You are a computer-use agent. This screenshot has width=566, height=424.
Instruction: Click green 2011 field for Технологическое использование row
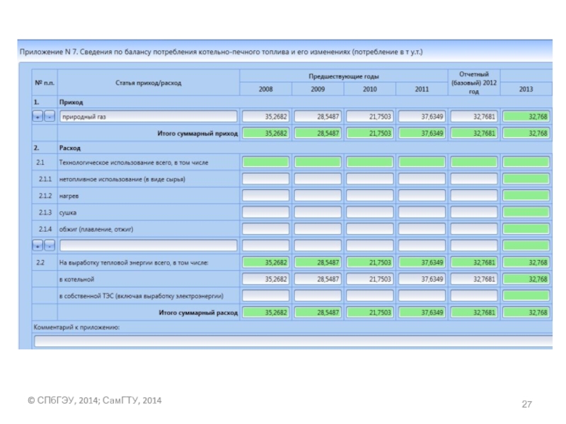422,163
